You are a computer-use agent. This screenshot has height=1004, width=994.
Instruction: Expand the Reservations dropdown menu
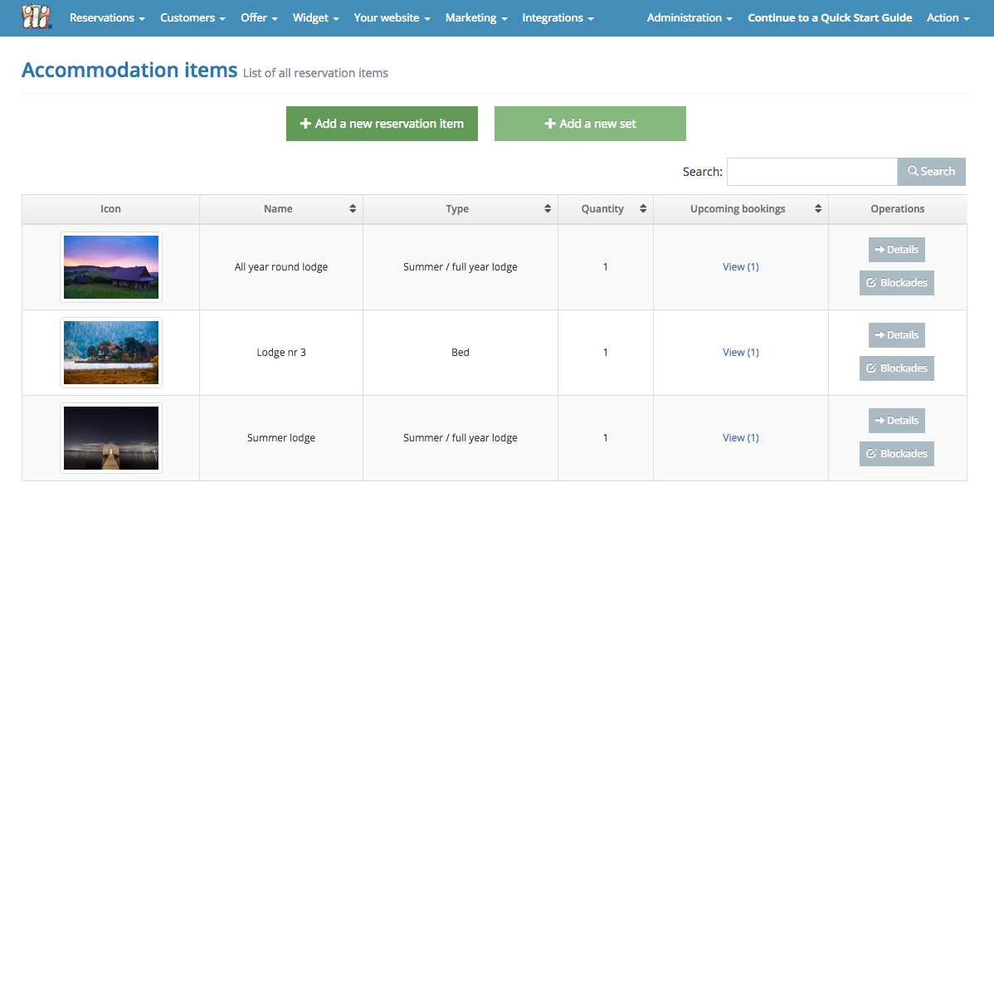click(107, 17)
